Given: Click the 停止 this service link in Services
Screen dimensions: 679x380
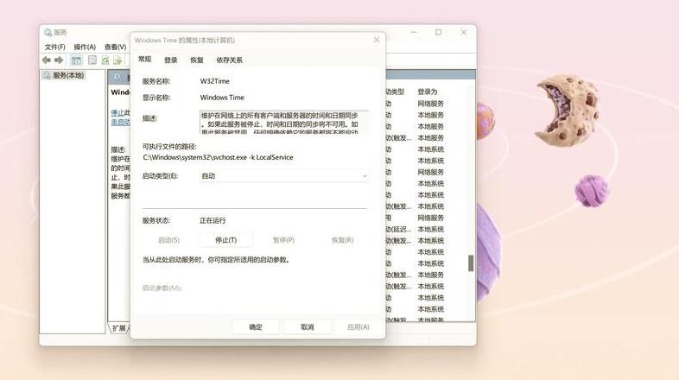Looking at the screenshot, I should point(117,112).
